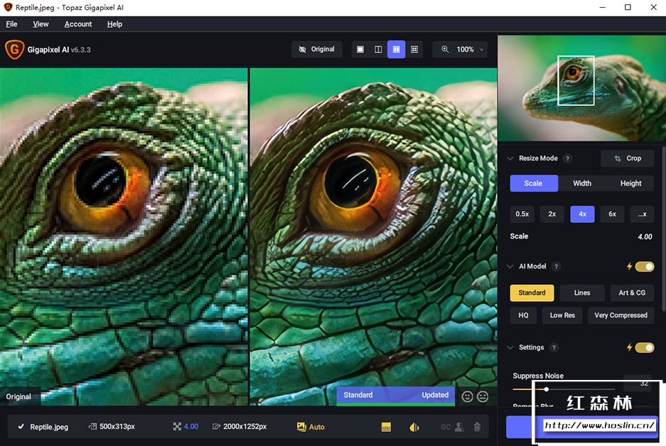The image size is (666, 446).
Task: Click the yellow Auto model image icon
Action: tap(301, 427)
